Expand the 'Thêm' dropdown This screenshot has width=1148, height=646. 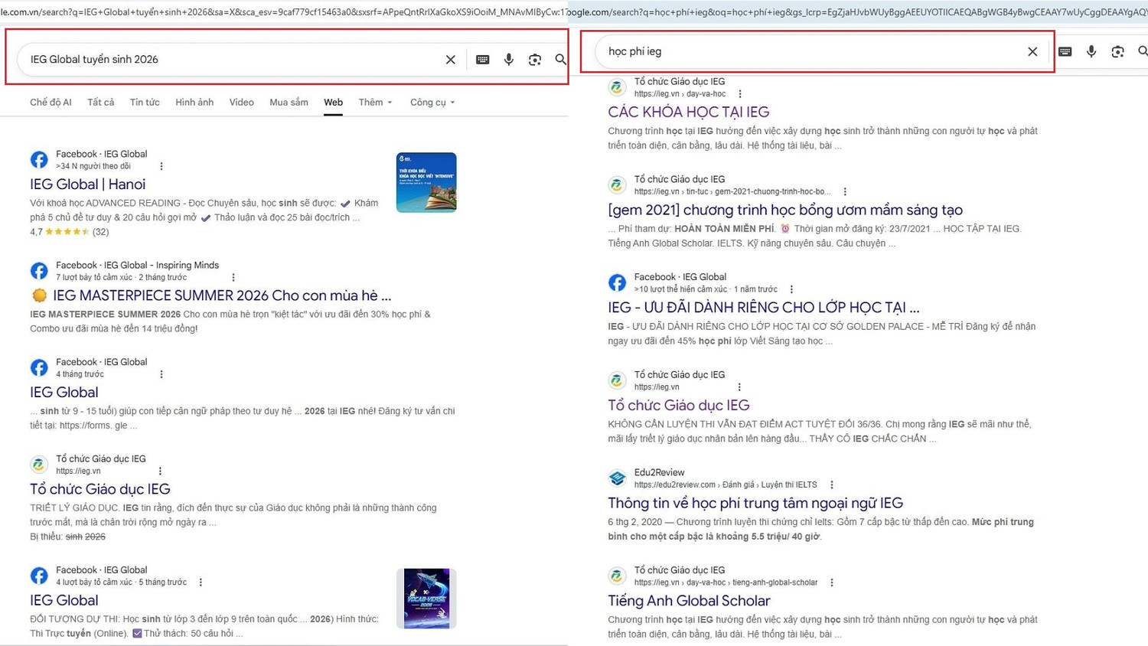coord(375,103)
